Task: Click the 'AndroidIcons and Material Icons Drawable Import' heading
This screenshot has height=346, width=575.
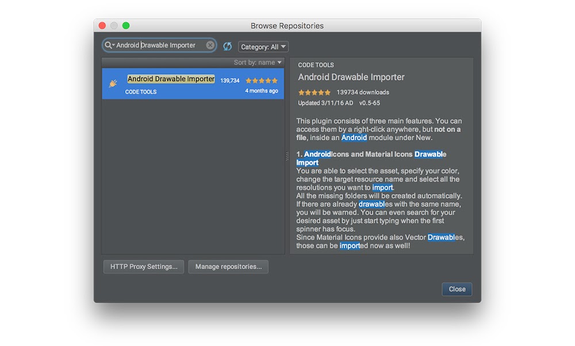Action: (371, 158)
